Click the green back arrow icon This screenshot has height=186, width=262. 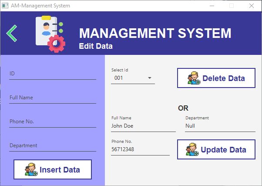(x=12, y=33)
